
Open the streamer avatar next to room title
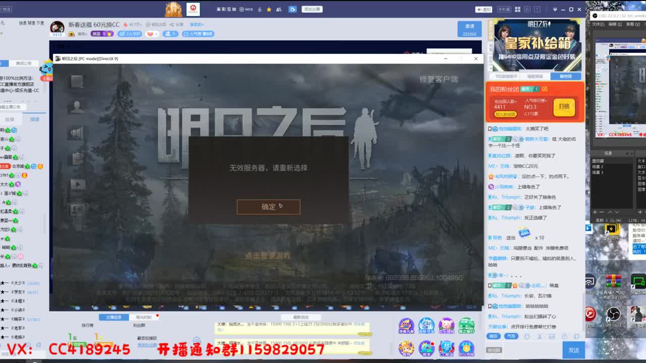[x=57, y=27]
